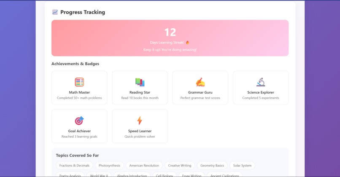Click the text "Read 10 books this month"
The height and width of the screenshot is (177, 340).
(140, 98)
